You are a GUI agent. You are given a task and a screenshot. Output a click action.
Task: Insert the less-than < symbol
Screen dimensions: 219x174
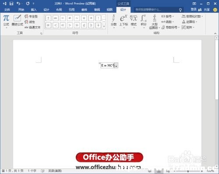pos(56,25)
